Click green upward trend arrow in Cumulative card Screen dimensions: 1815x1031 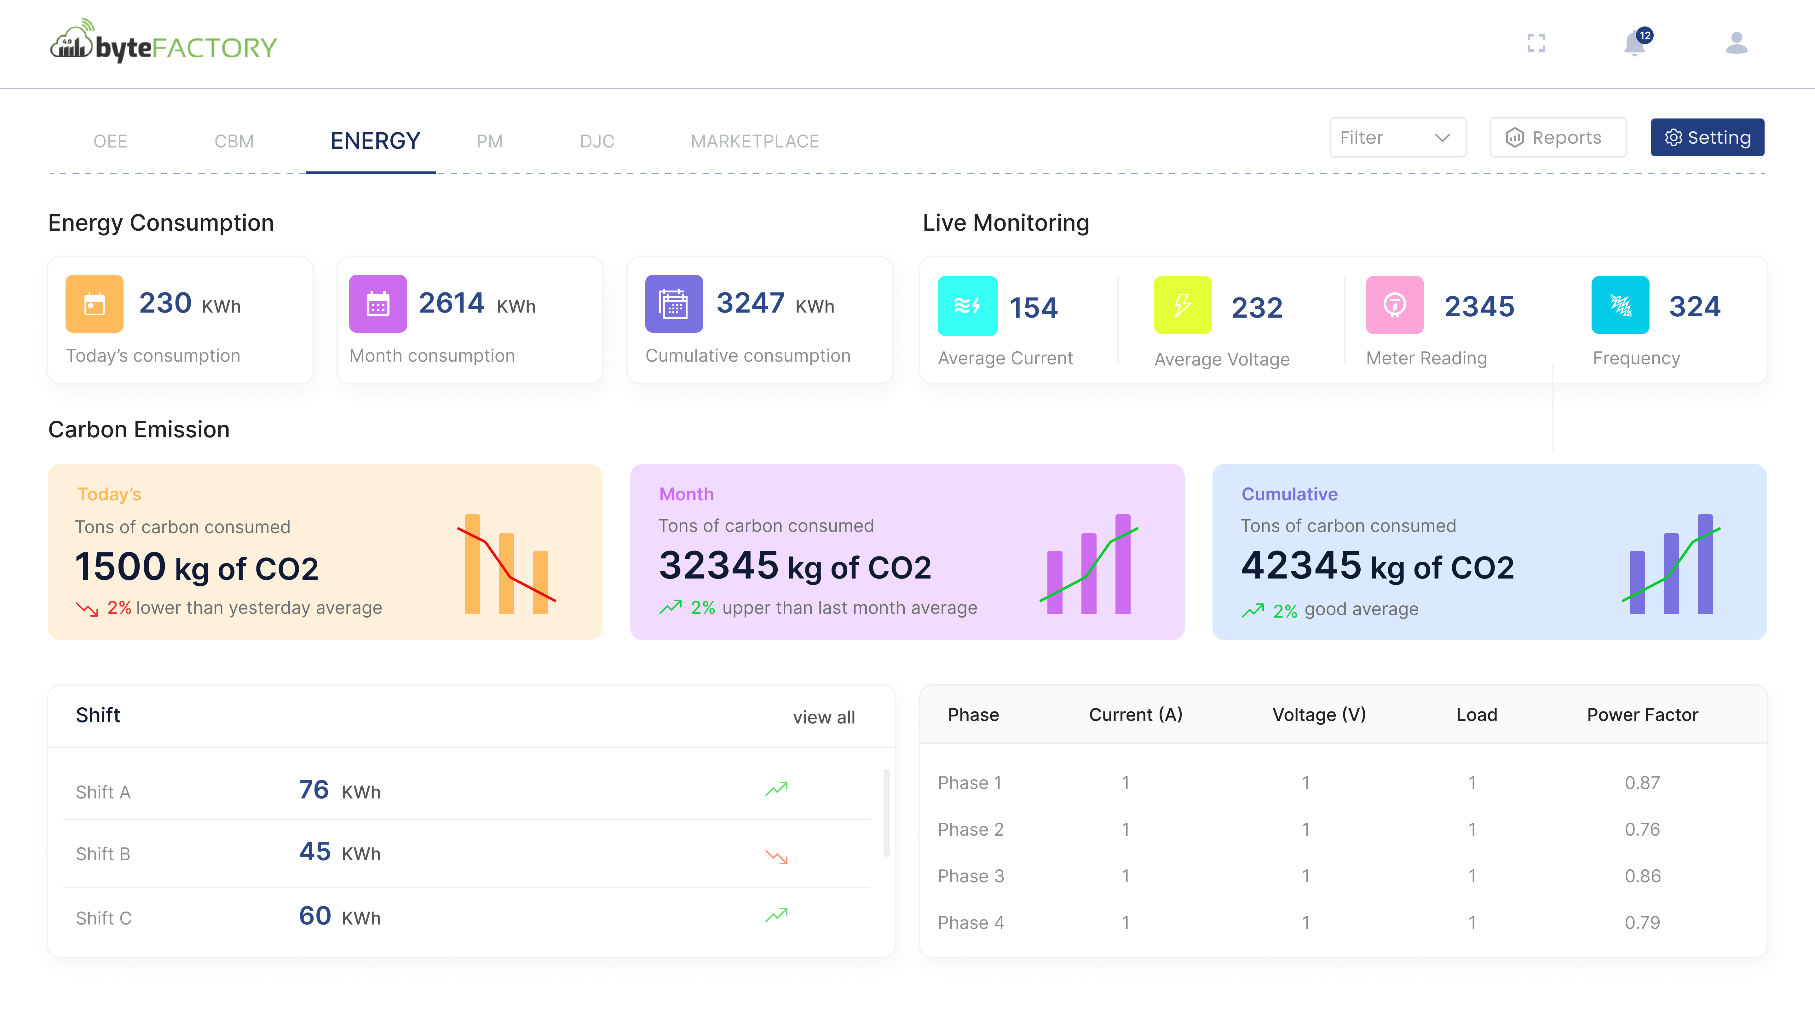1253,610
